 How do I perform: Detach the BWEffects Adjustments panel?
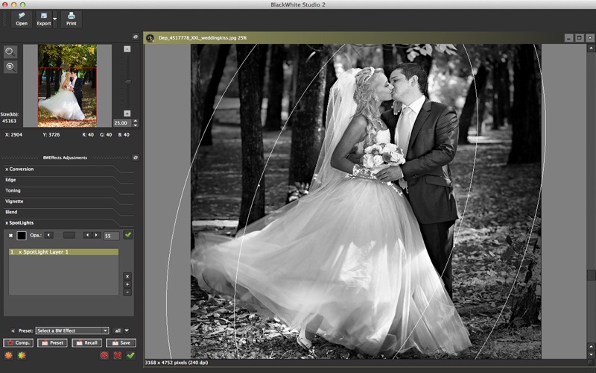click(x=136, y=157)
